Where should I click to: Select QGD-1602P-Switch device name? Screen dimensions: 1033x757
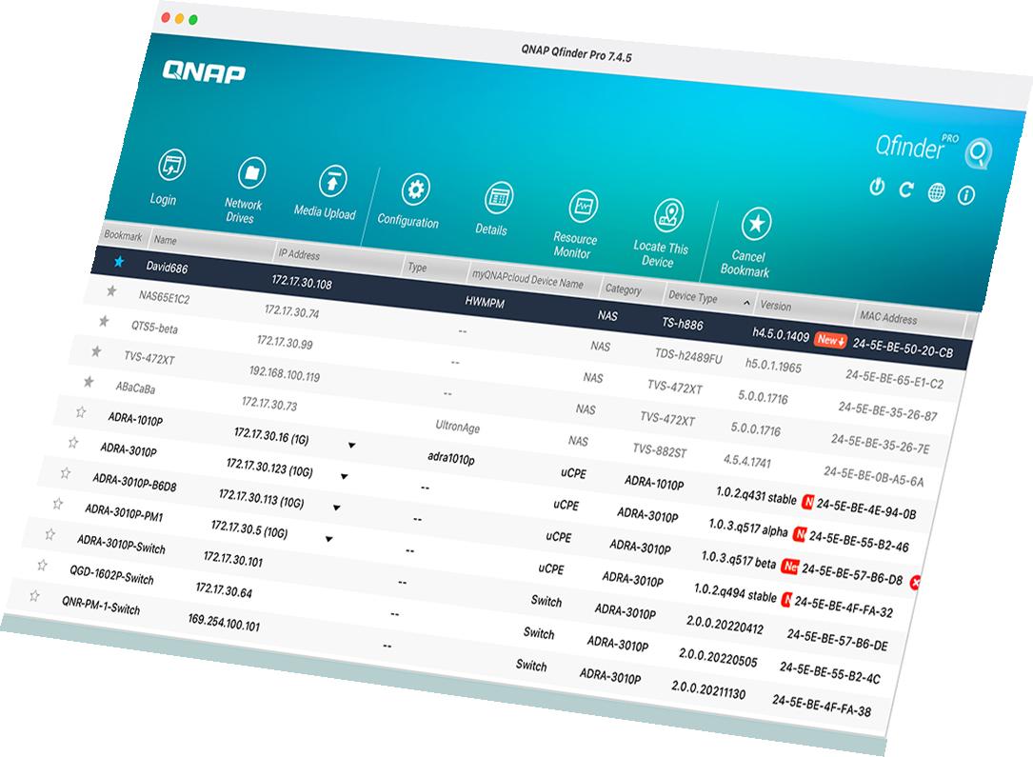111,574
